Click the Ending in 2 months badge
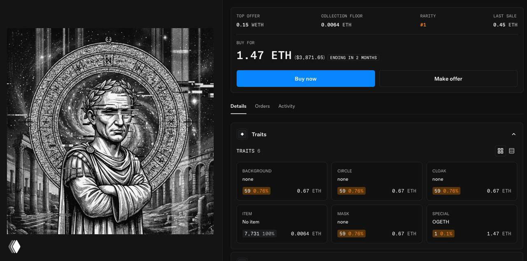The width and height of the screenshot is (527, 261). pyautogui.click(x=353, y=58)
